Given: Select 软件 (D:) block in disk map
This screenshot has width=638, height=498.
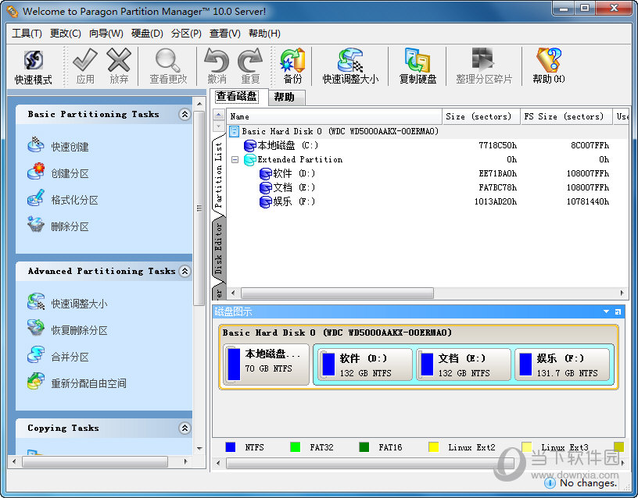Looking at the screenshot, I should 364,365.
